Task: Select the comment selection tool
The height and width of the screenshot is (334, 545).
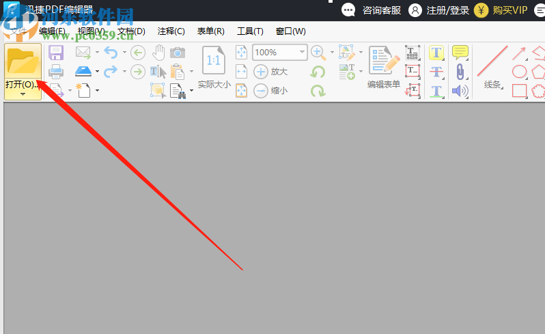Action: [158, 90]
